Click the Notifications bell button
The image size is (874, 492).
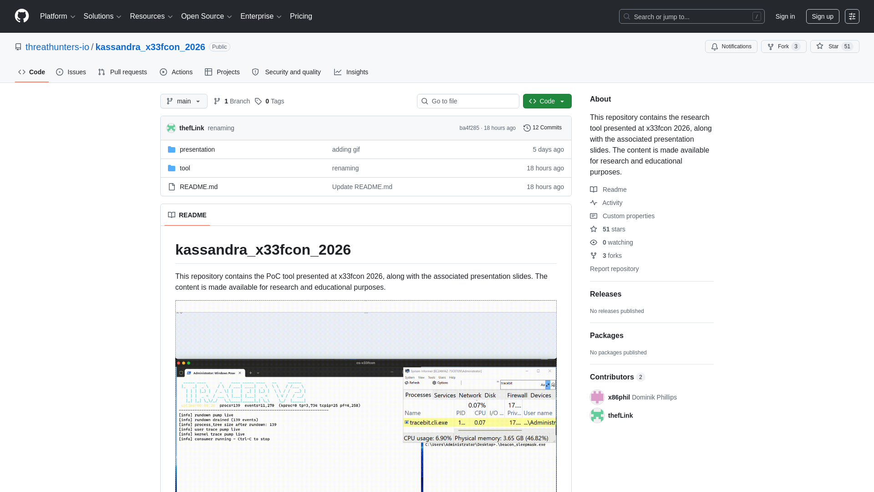(x=731, y=46)
